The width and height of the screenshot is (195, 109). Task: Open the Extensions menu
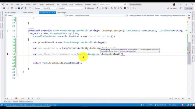79,5
